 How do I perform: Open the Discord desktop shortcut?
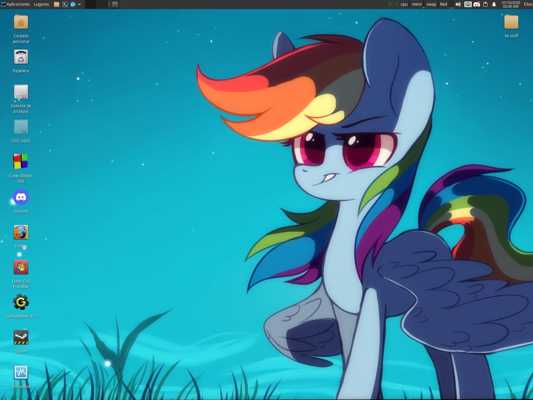[x=21, y=197]
